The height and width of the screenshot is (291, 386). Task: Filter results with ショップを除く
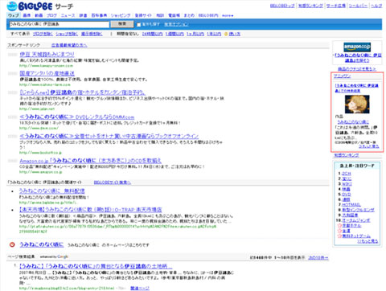(67, 34)
